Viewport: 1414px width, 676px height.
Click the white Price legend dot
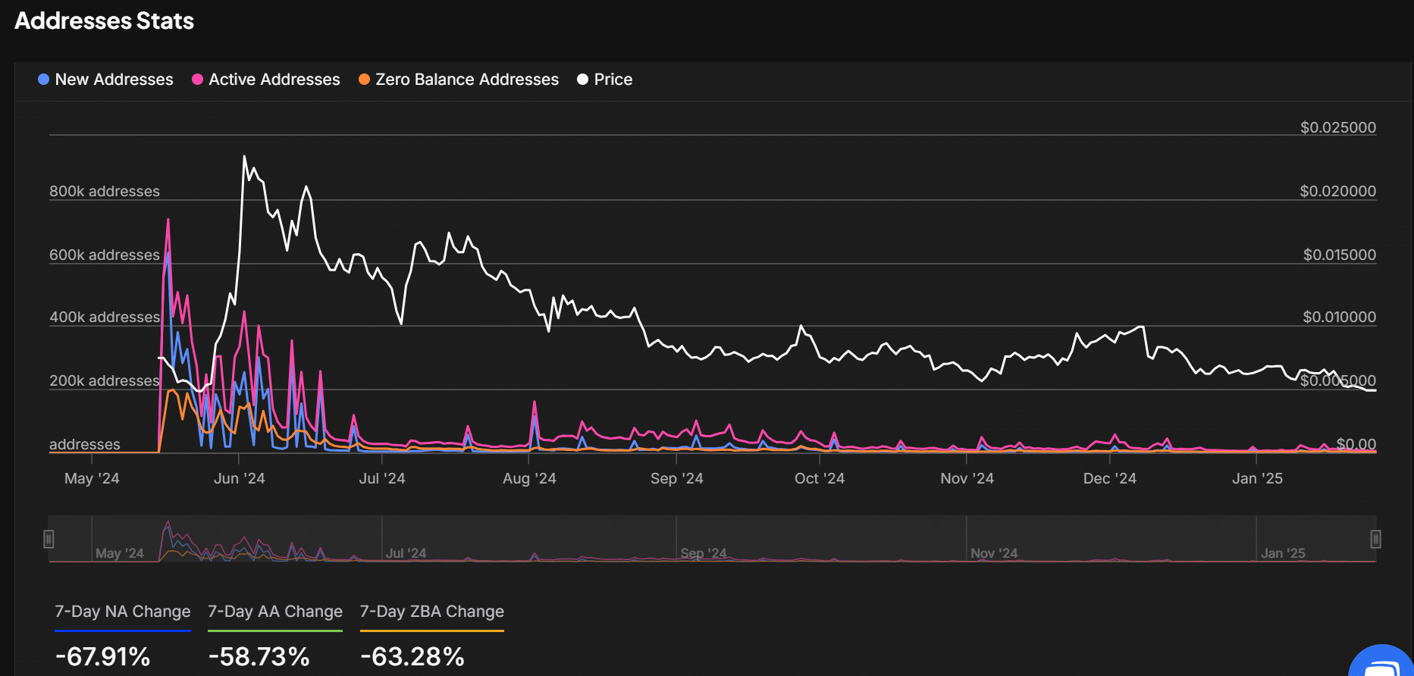tap(582, 80)
